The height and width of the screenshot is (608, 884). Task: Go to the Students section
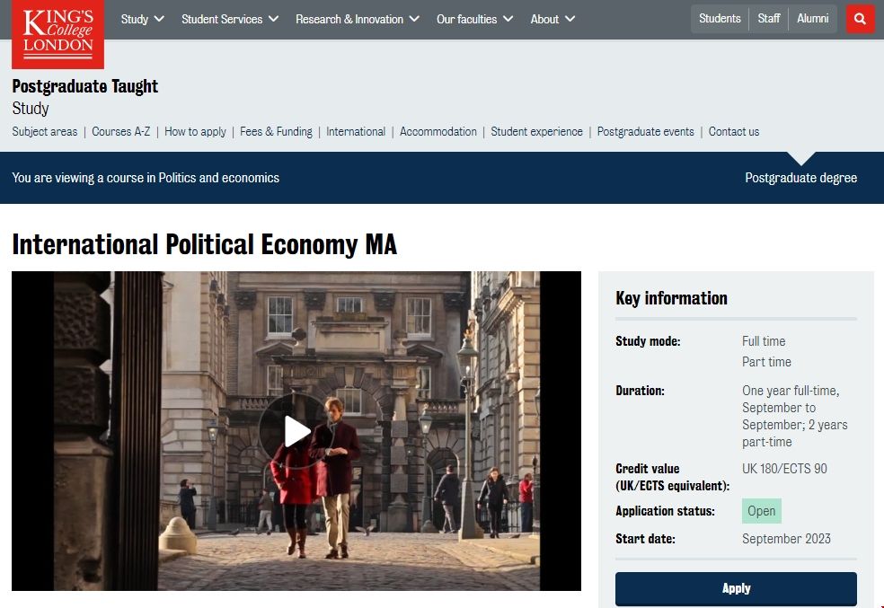click(720, 19)
